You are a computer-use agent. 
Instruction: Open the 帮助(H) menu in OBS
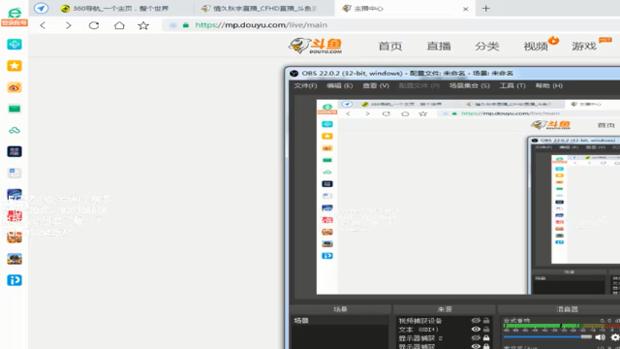point(549,85)
